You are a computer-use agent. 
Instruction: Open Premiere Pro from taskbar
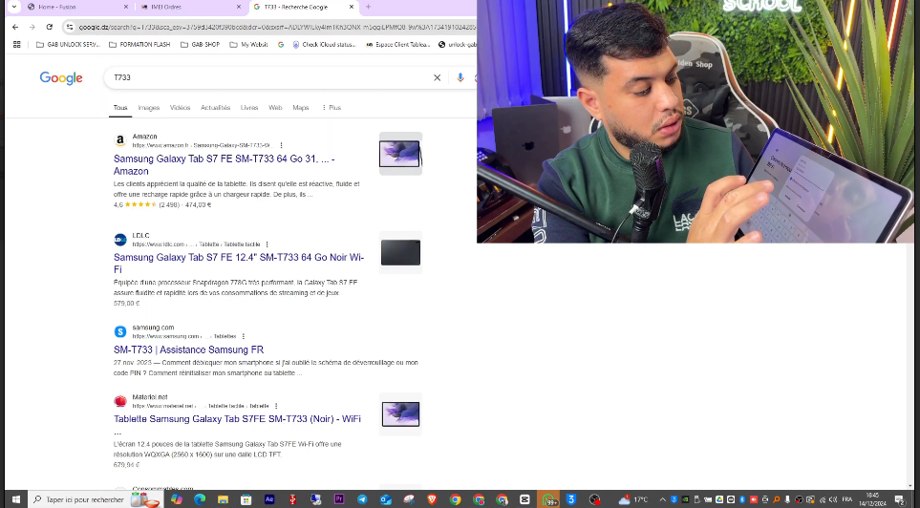click(x=339, y=499)
